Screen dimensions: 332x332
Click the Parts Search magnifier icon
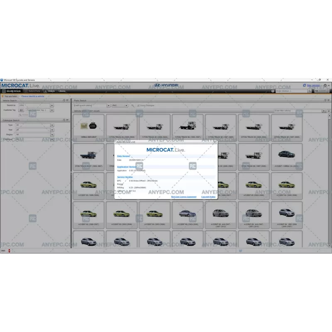[133, 106]
